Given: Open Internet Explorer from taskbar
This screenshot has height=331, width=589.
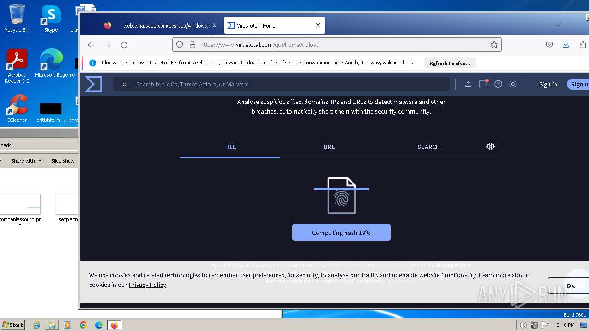Looking at the screenshot, I should coord(36,325).
